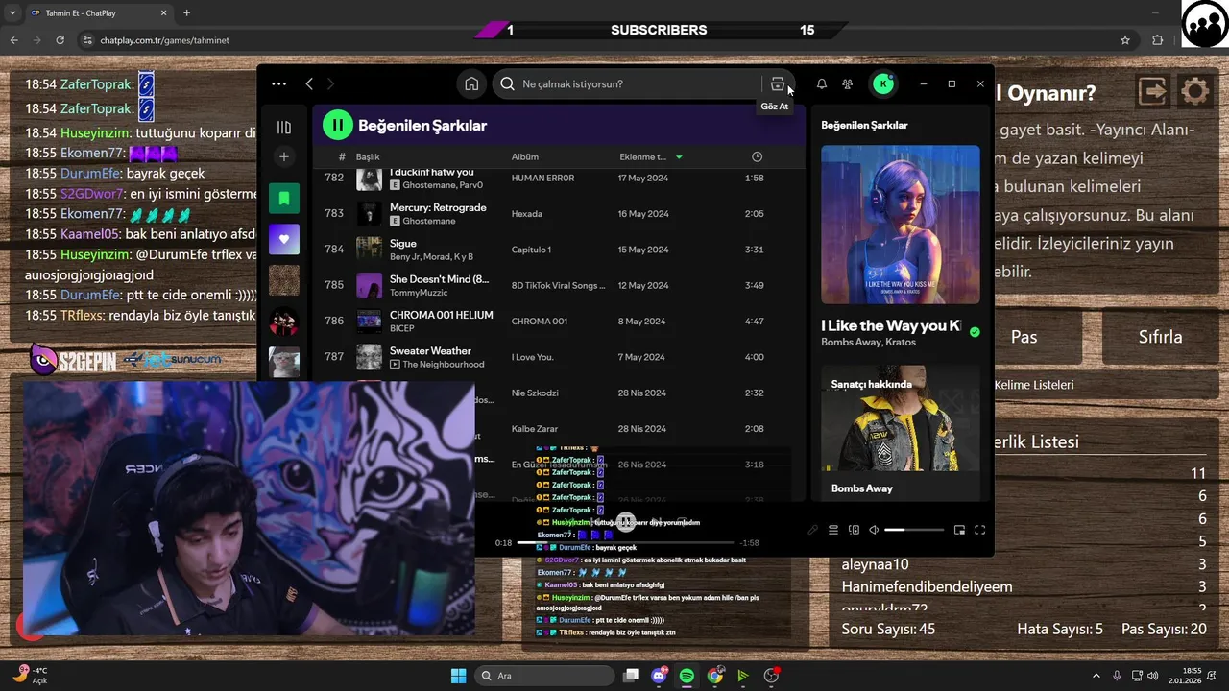This screenshot has width=1229, height=691.
Task: Bookmark this page with the star
Action: (1125, 40)
